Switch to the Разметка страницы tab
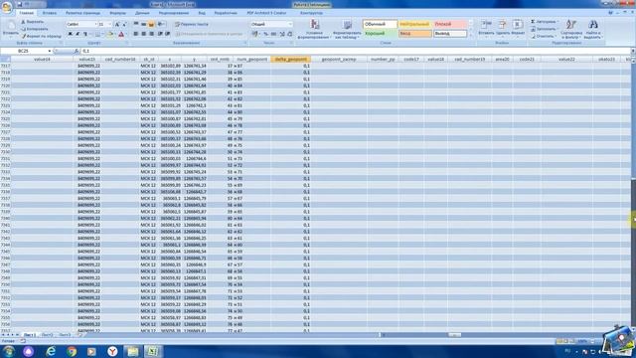Viewport: 636px width, 358px height. click(x=82, y=13)
